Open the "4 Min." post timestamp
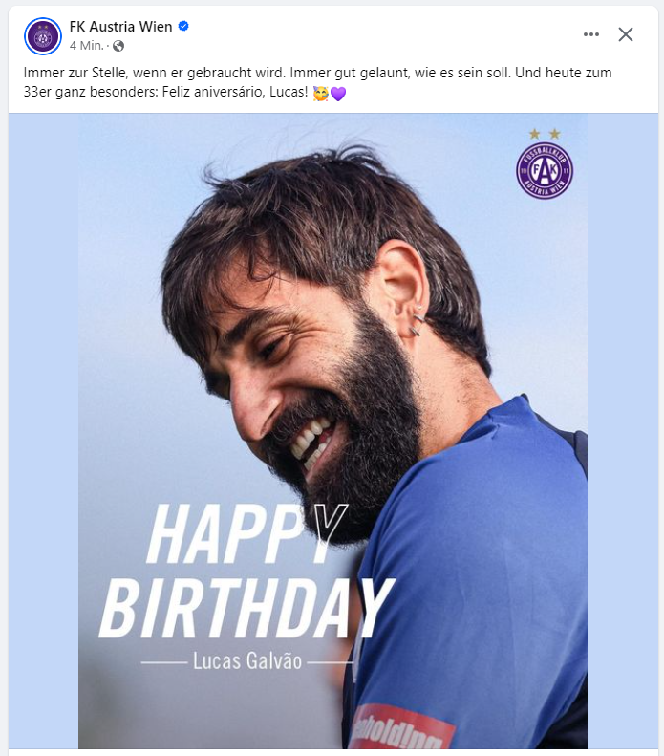The width and height of the screenshot is (664, 756). 86,46
